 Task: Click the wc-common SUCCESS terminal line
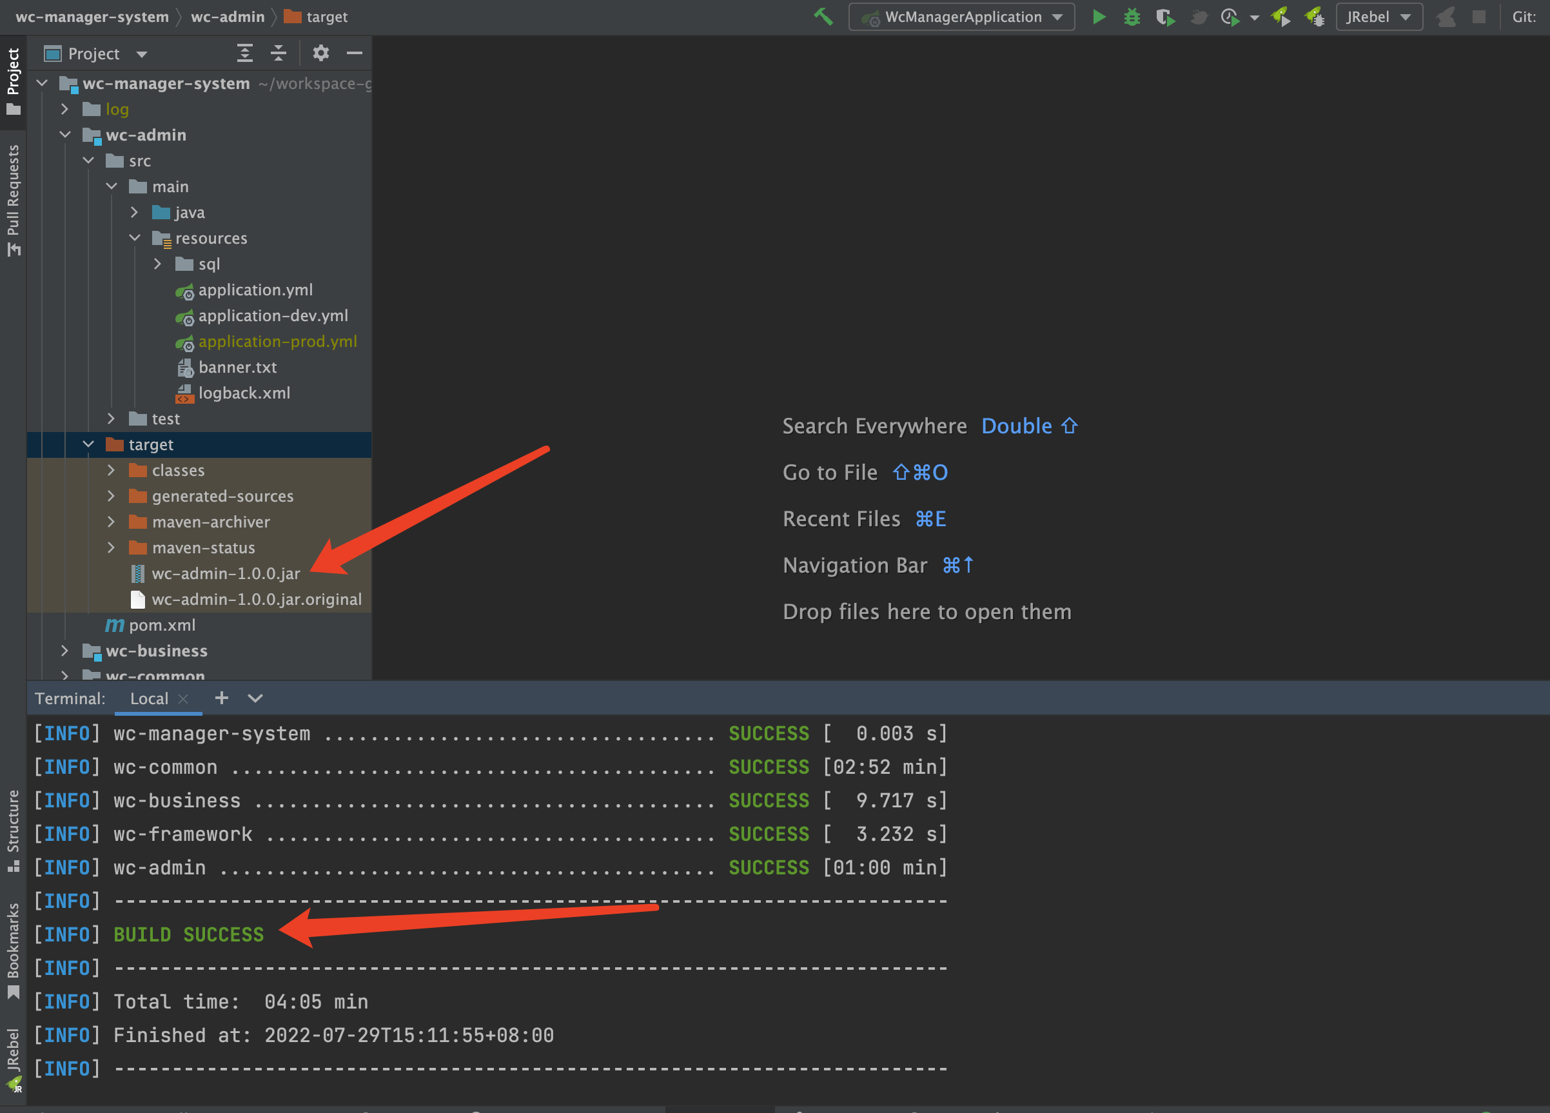491,767
